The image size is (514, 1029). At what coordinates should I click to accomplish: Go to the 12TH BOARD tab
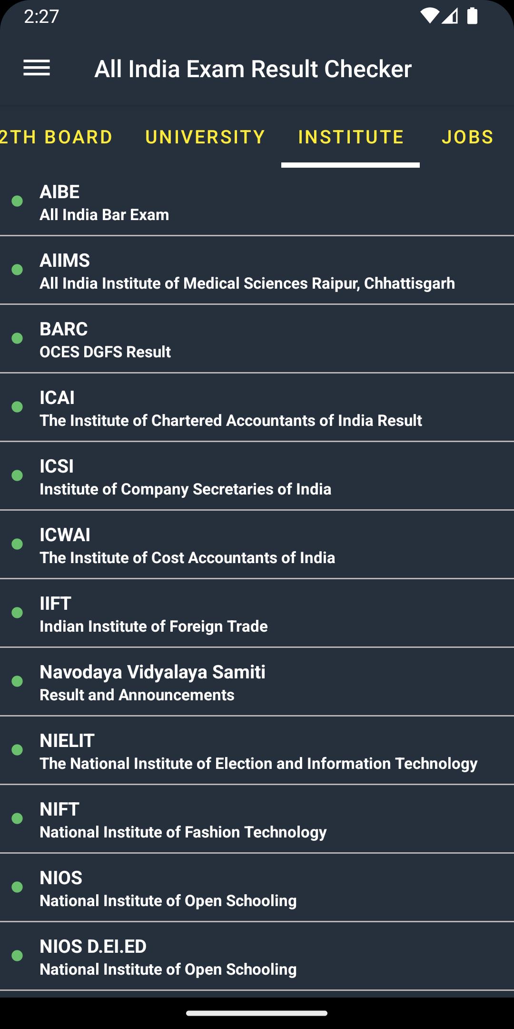[56, 137]
